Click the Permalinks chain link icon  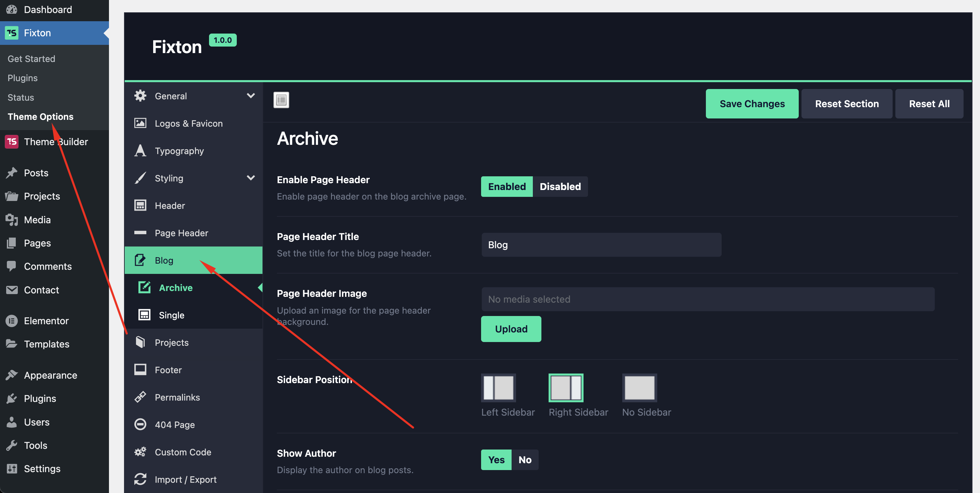[x=140, y=397]
